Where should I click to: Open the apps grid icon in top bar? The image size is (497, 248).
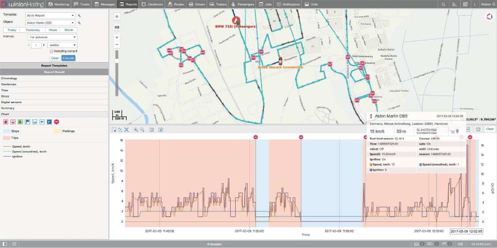pyautogui.click(x=465, y=4)
